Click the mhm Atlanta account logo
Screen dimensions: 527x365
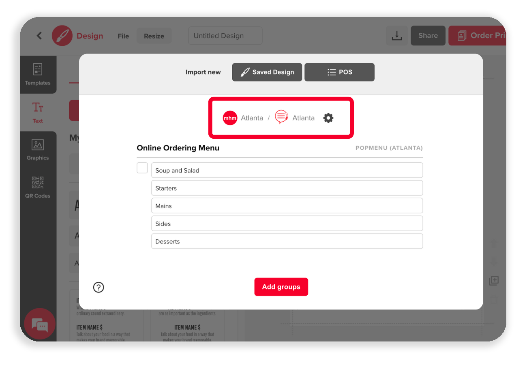[x=230, y=118]
